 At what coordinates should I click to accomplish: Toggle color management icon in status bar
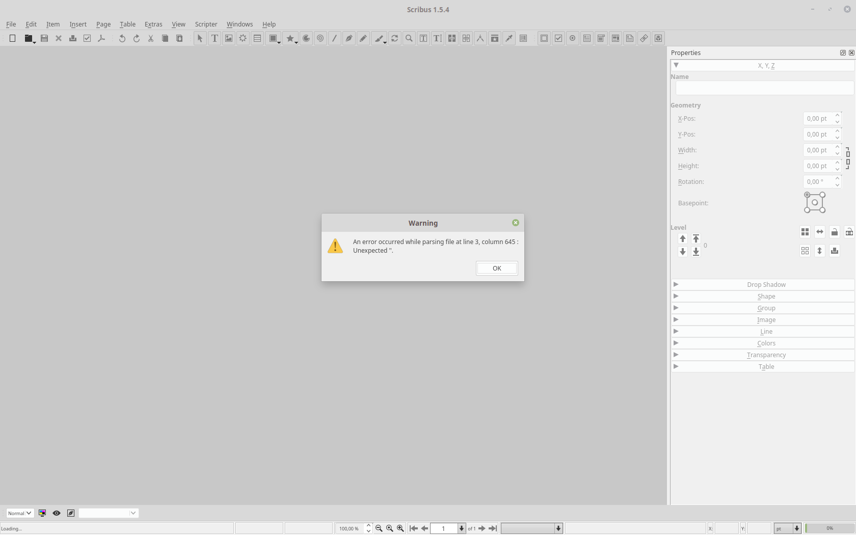(x=42, y=513)
